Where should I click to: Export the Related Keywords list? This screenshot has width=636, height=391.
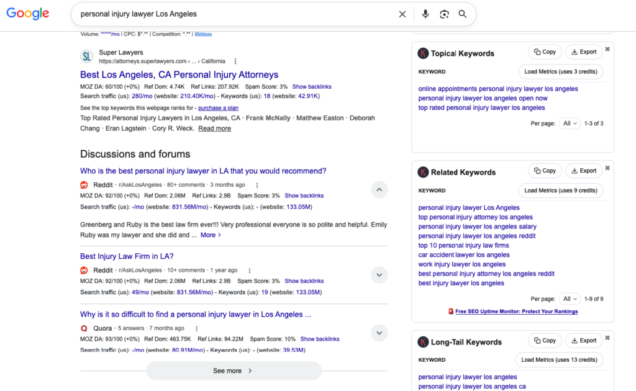(584, 171)
